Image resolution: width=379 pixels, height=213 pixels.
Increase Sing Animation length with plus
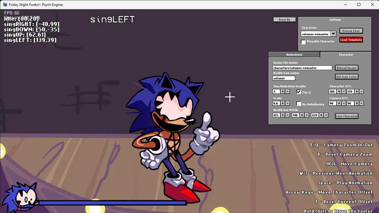[283, 91]
